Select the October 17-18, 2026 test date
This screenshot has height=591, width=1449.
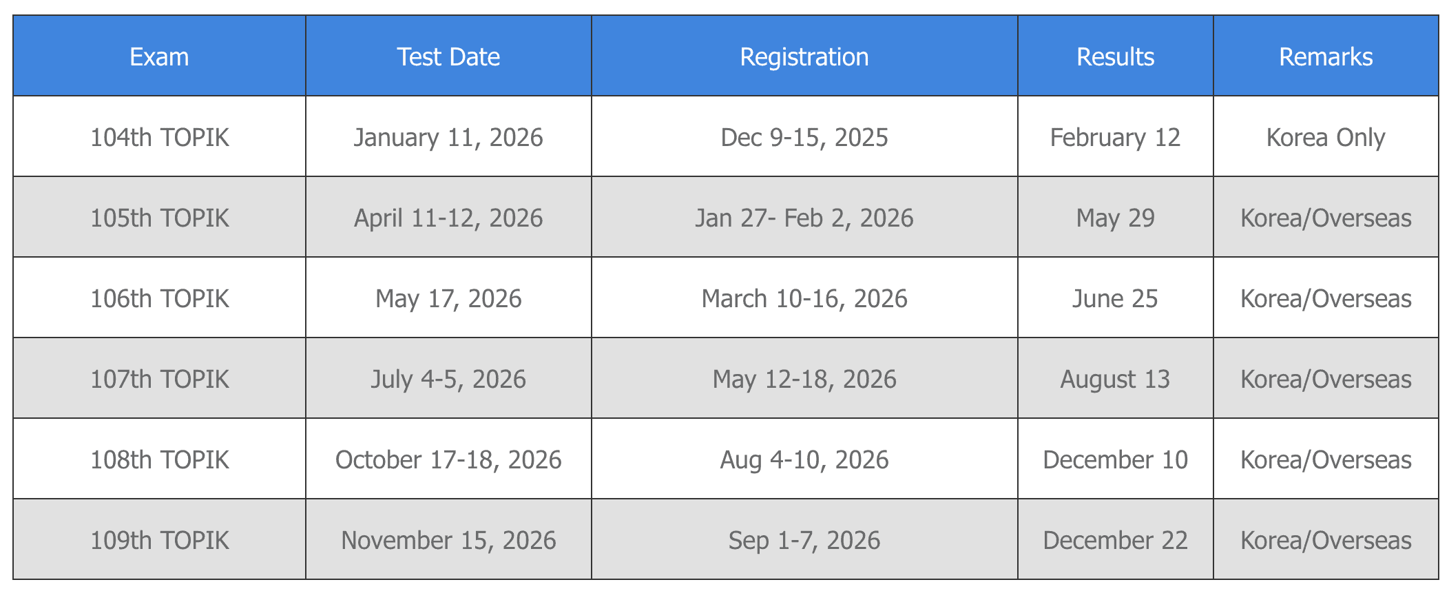pyautogui.click(x=448, y=459)
